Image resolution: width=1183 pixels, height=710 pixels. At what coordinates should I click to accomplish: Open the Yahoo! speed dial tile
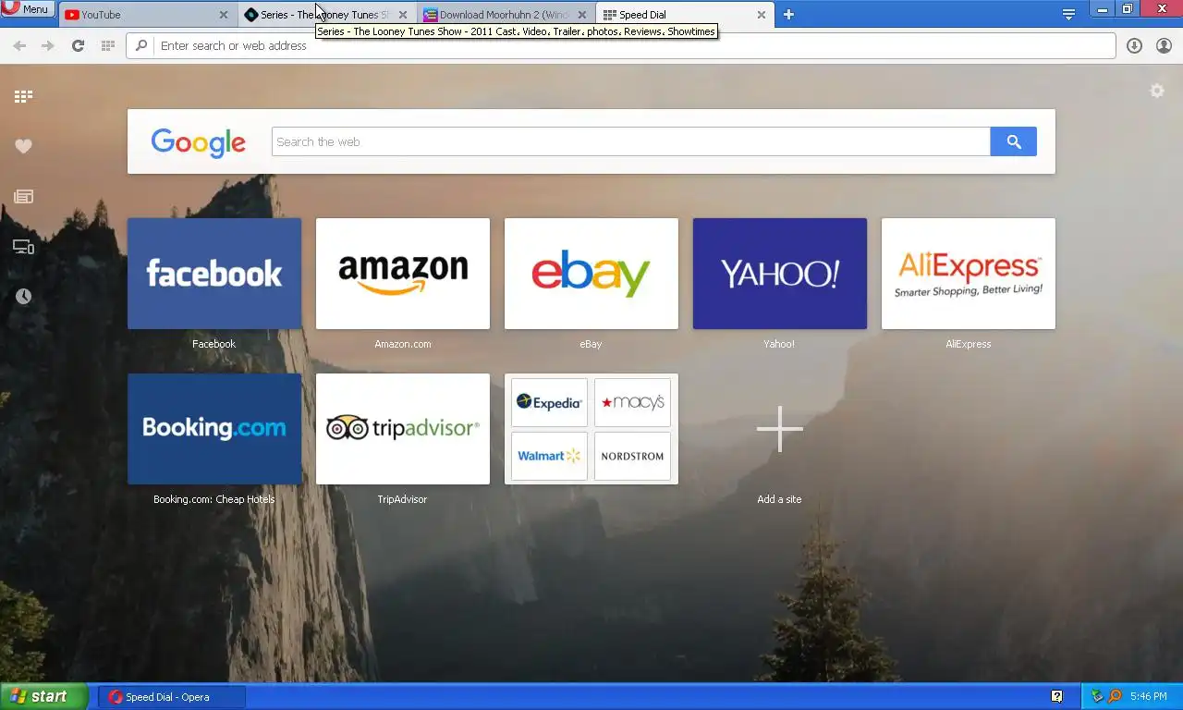tap(780, 274)
